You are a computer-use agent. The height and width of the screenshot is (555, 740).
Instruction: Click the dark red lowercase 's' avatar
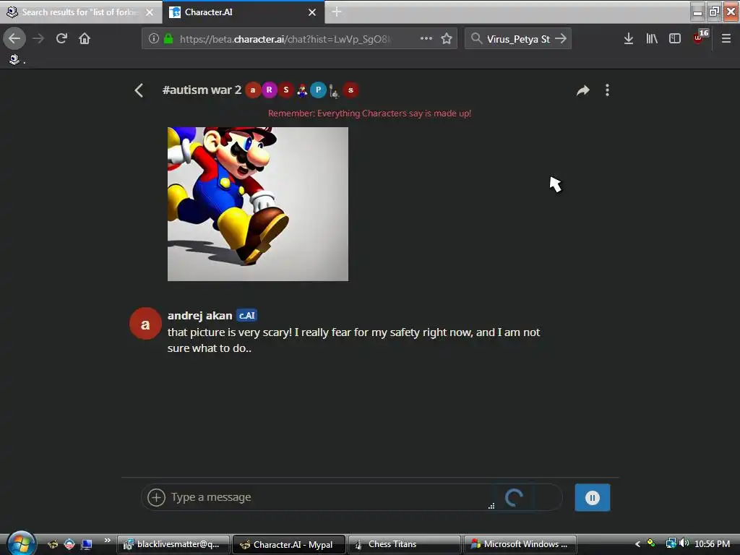tap(350, 90)
